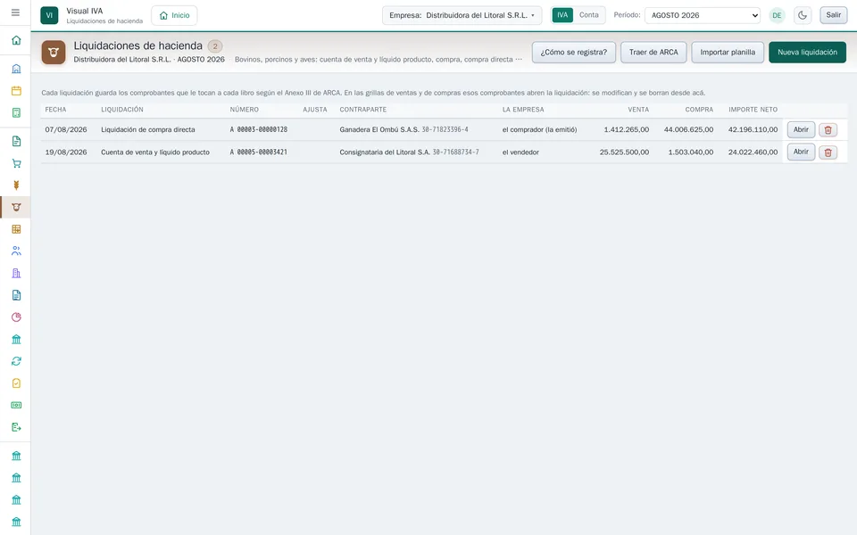The width and height of the screenshot is (857, 535).
Task: Open the wheat grain liquidations icon
Action: [x=16, y=185]
